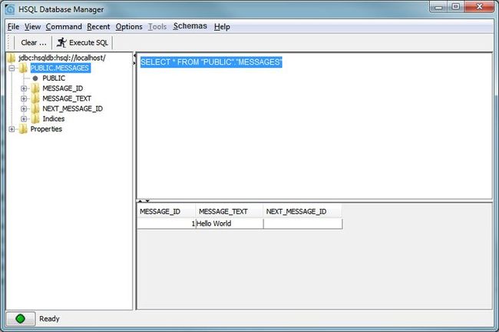499x332 pixels.
Task: Click the empty NEXT_MESSAGE_ID result cell
Action: (x=303, y=224)
